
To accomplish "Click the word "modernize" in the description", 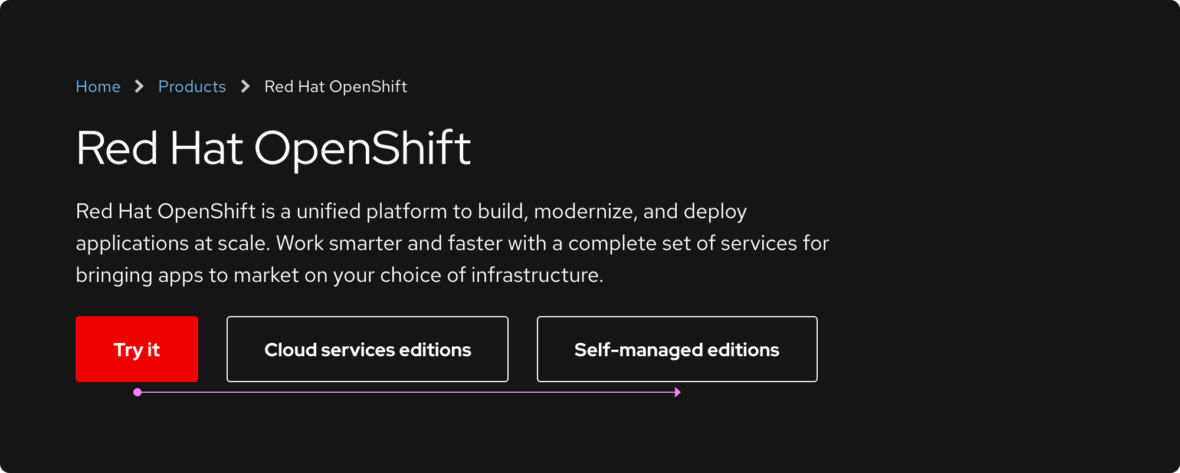I will point(583,211).
